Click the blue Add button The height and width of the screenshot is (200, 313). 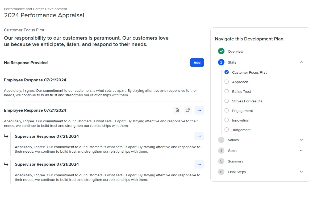click(x=197, y=62)
